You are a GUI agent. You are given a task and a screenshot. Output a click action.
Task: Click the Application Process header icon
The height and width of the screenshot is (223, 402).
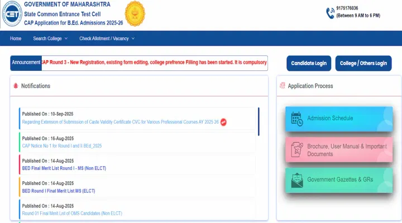pos(283,86)
